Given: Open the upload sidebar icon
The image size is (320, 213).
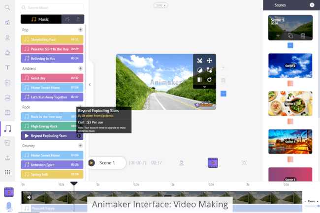Looking at the screenshot, I should (x=7, y=158).
